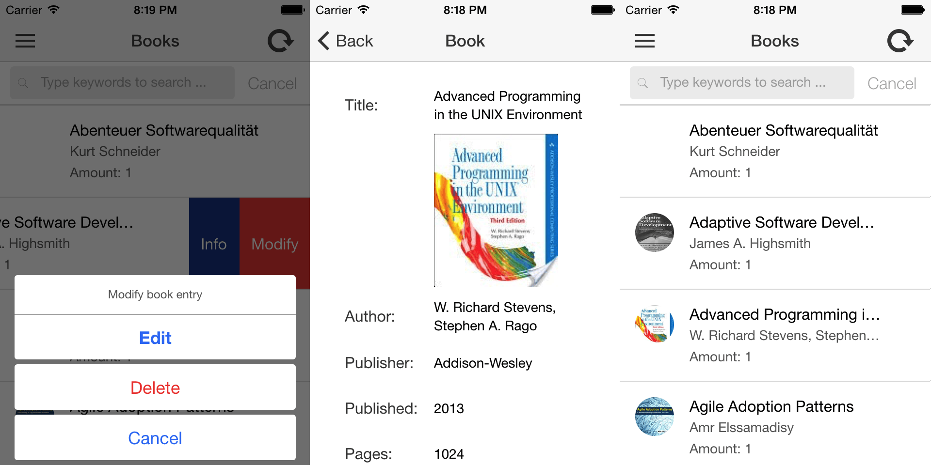Screen dimensions: 931x465
Task: Choose Delete in the action sheet
Action: [x=155, y=387]
